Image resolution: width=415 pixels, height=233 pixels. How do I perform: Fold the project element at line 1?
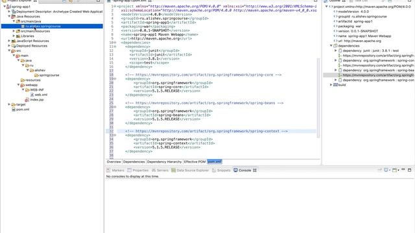pyautogui.click(x=115, y=6)
